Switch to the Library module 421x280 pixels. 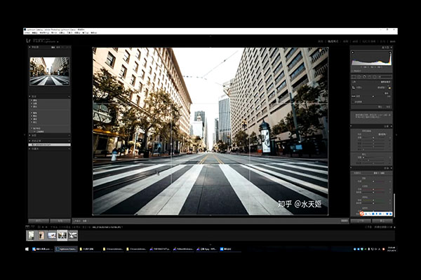point(320,41)
